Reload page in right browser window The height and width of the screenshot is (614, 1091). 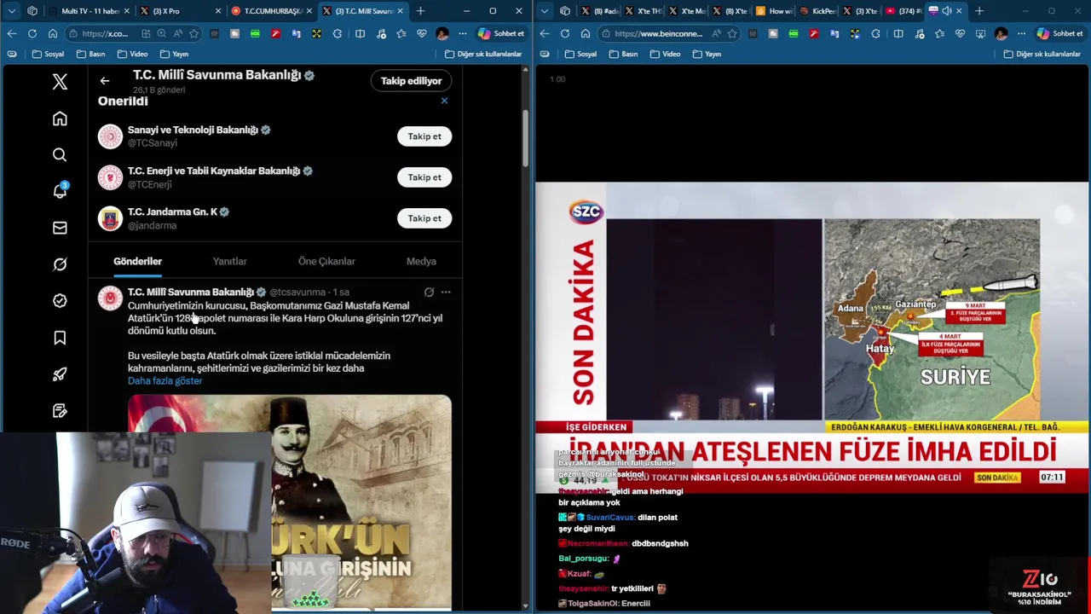565,33
